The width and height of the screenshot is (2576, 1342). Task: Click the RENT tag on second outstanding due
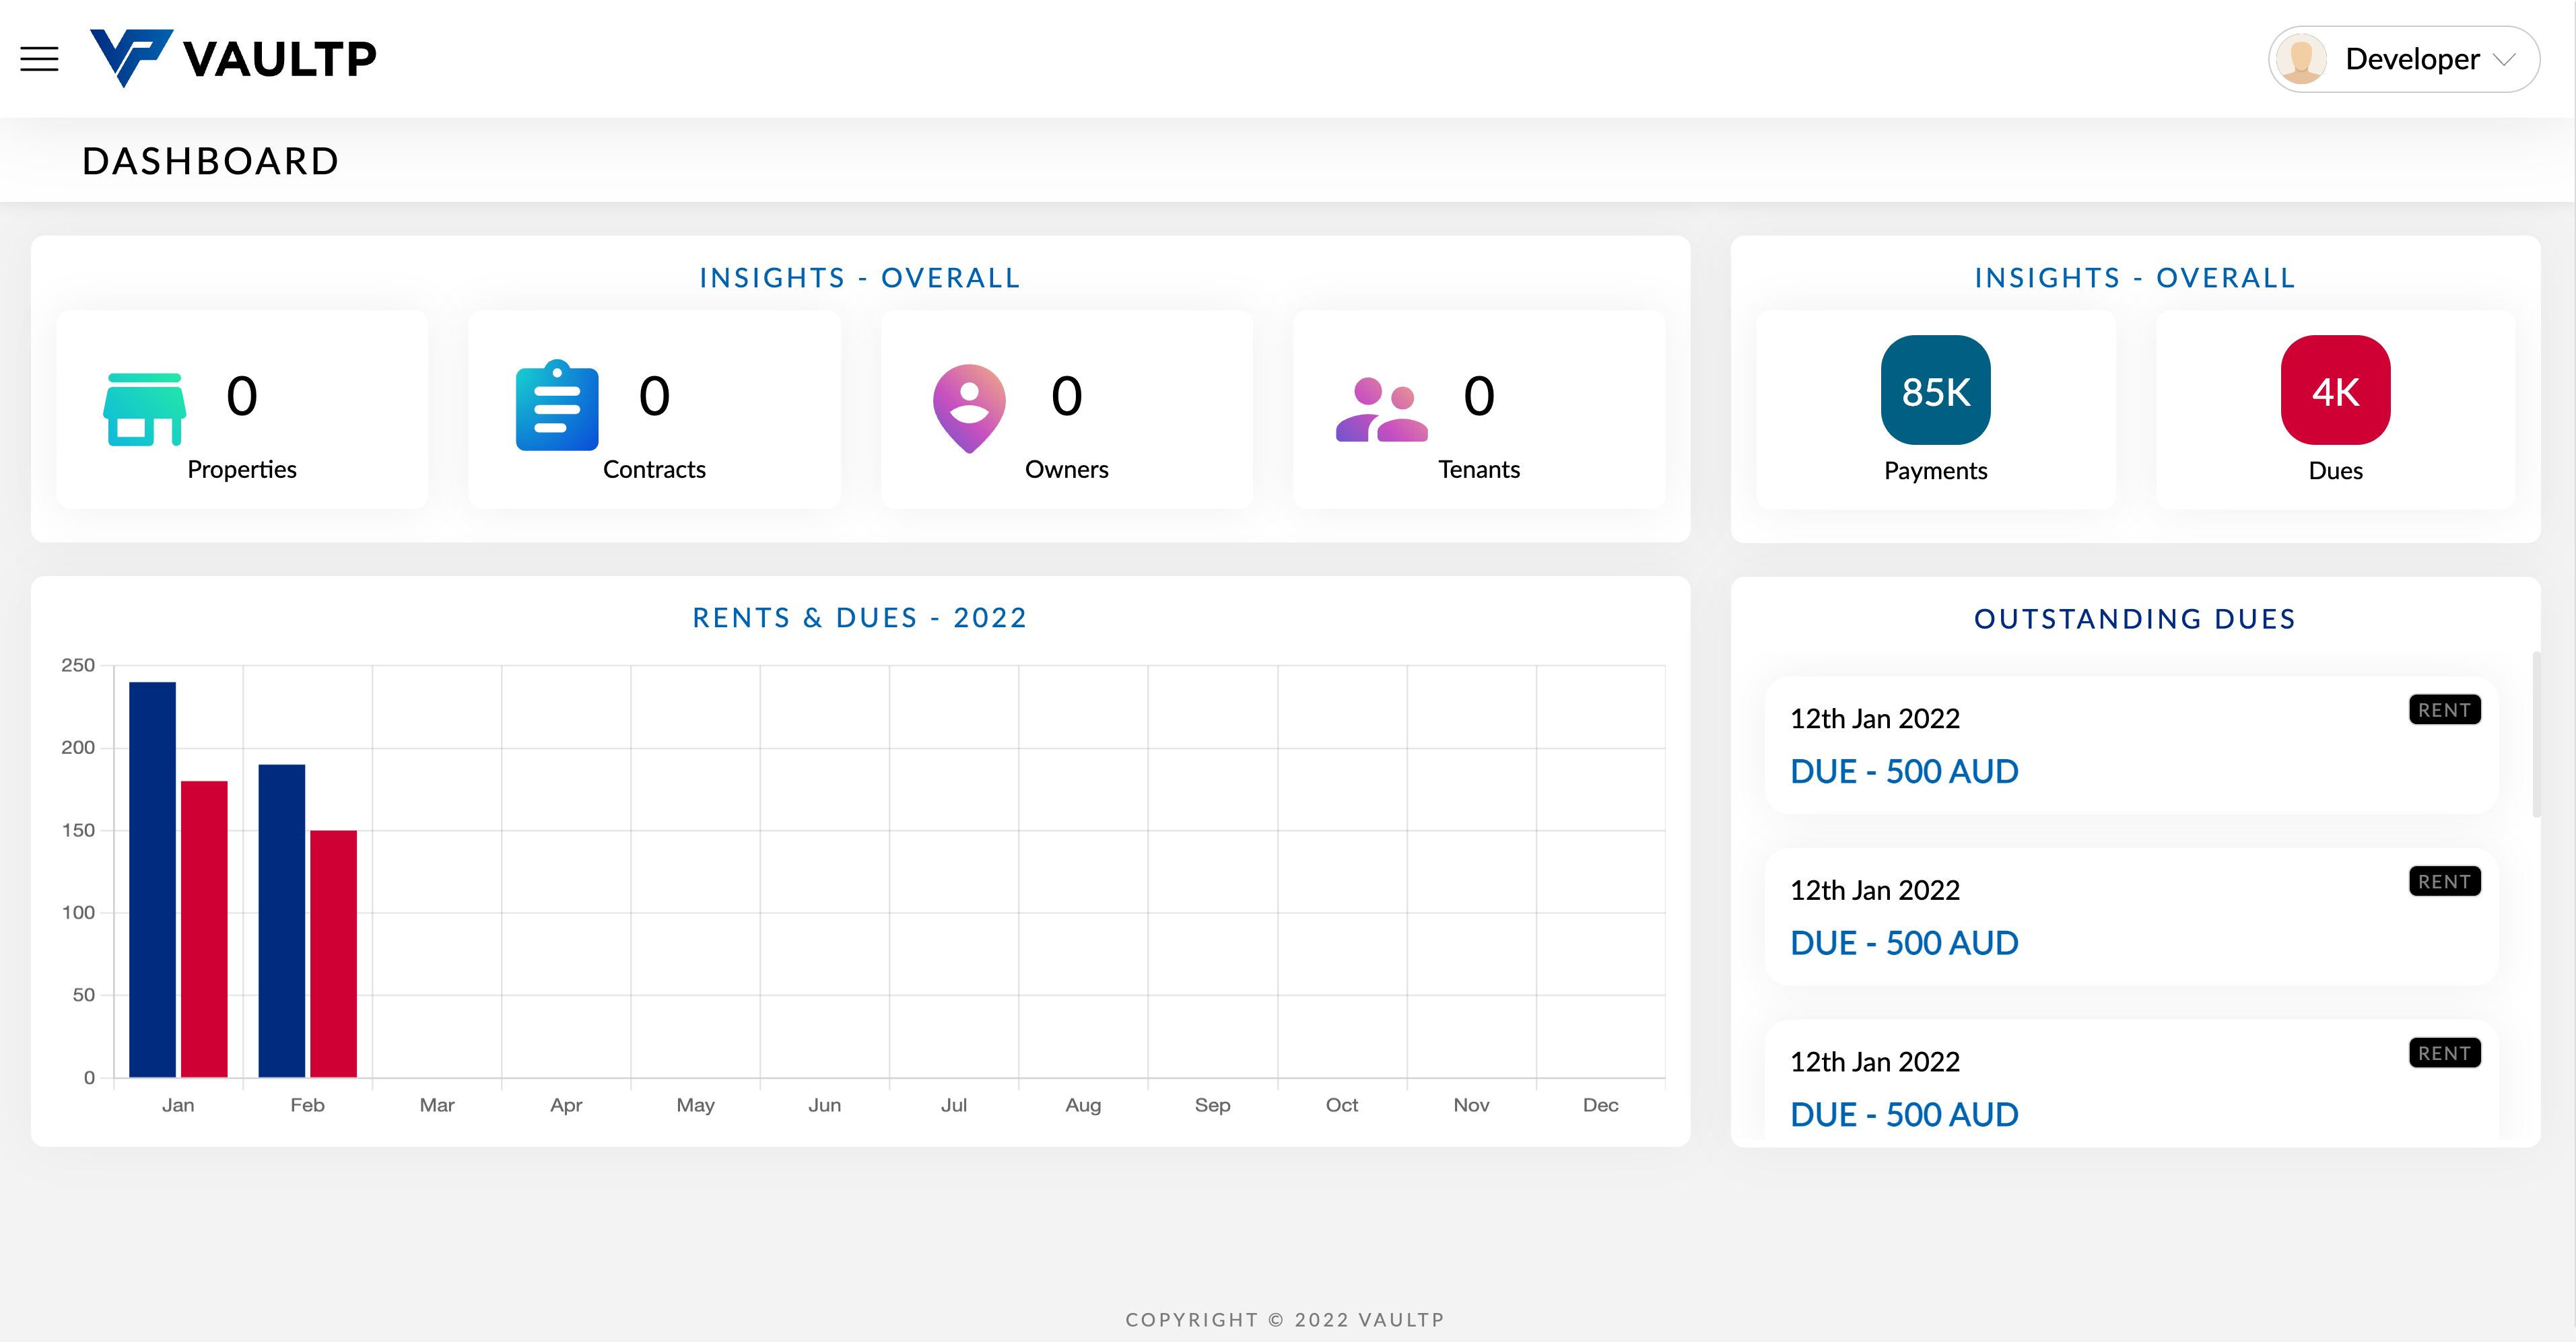(2445, 882)
